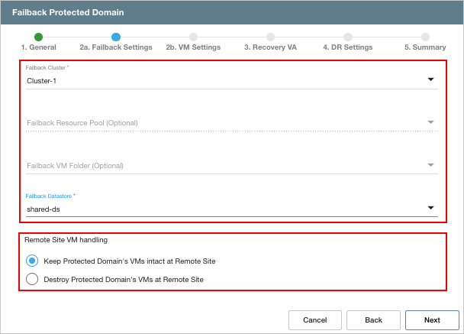
Task: Select Keep Protected Domain's VMs intact option
Action: coord(32,261)
